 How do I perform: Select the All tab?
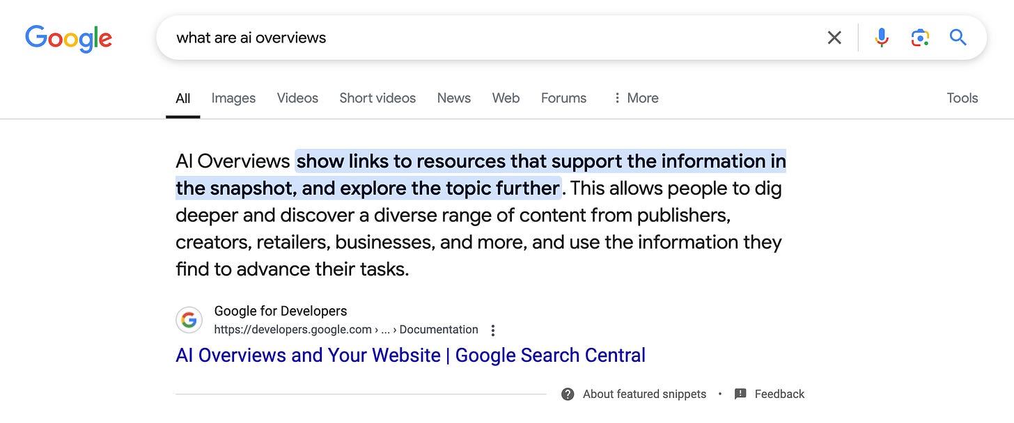tap(183, 98)
